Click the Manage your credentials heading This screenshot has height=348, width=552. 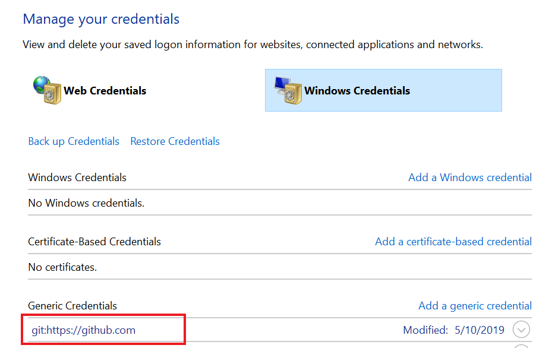[100, 19]
